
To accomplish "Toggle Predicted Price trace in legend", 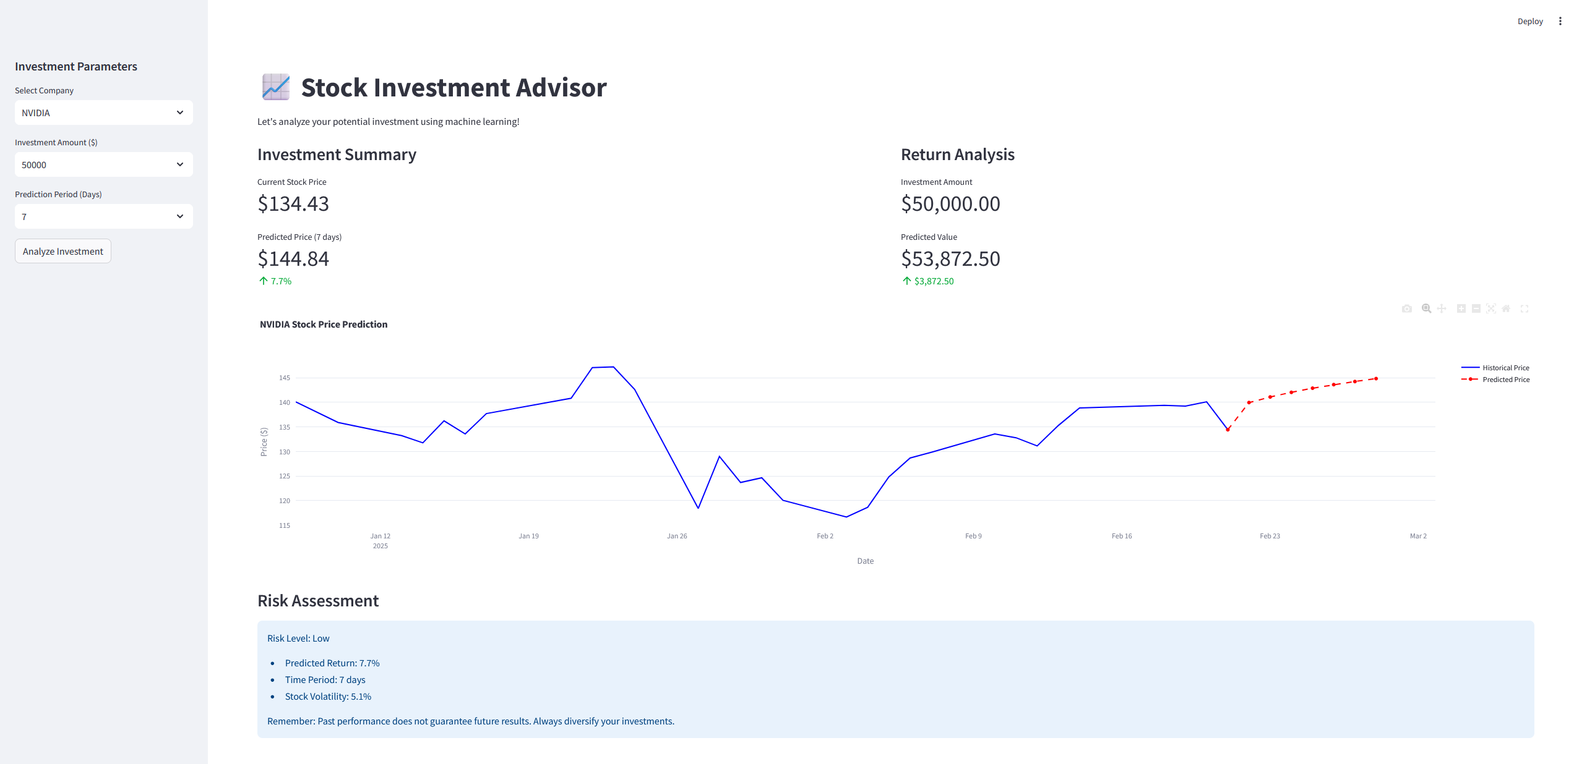I will tap(1505, 380).
